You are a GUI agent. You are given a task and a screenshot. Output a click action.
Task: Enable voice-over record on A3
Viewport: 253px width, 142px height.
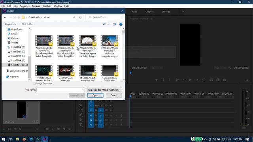[x=121, y=125]
